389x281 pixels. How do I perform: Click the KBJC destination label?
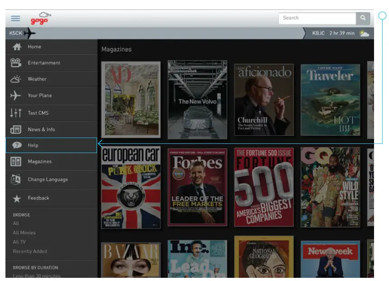click(318, 33)
